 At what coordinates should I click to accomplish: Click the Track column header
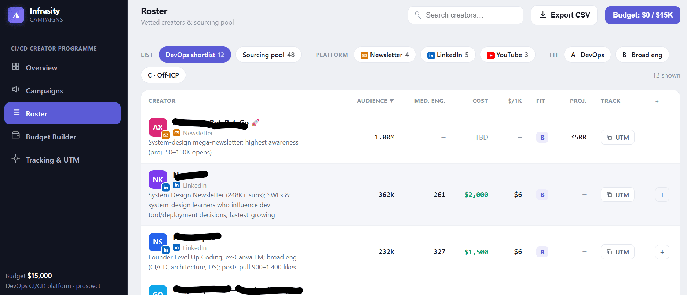click(610, 101)
